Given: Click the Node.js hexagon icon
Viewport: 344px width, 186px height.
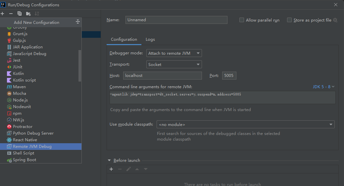Looking at the screenshot, I should [9, 100].
